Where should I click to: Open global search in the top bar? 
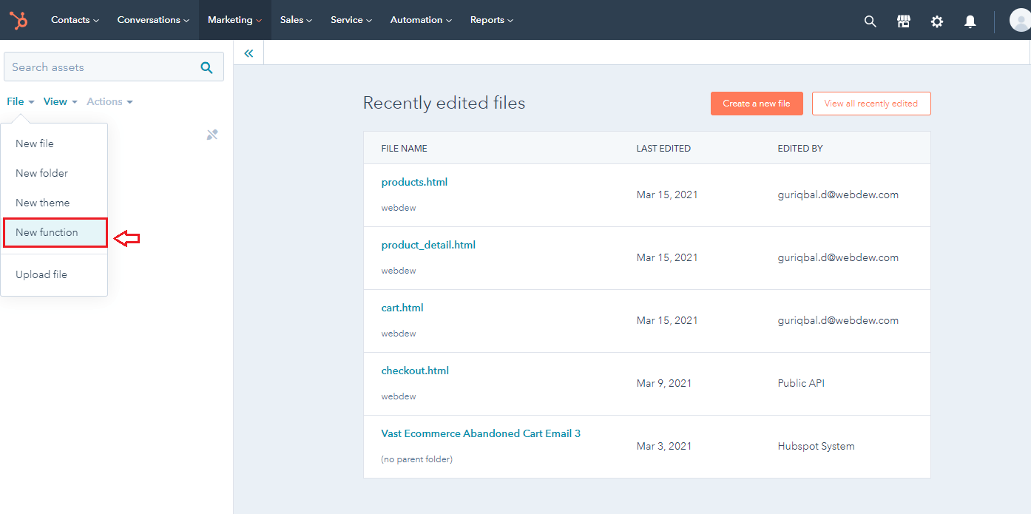pos(870,21)
